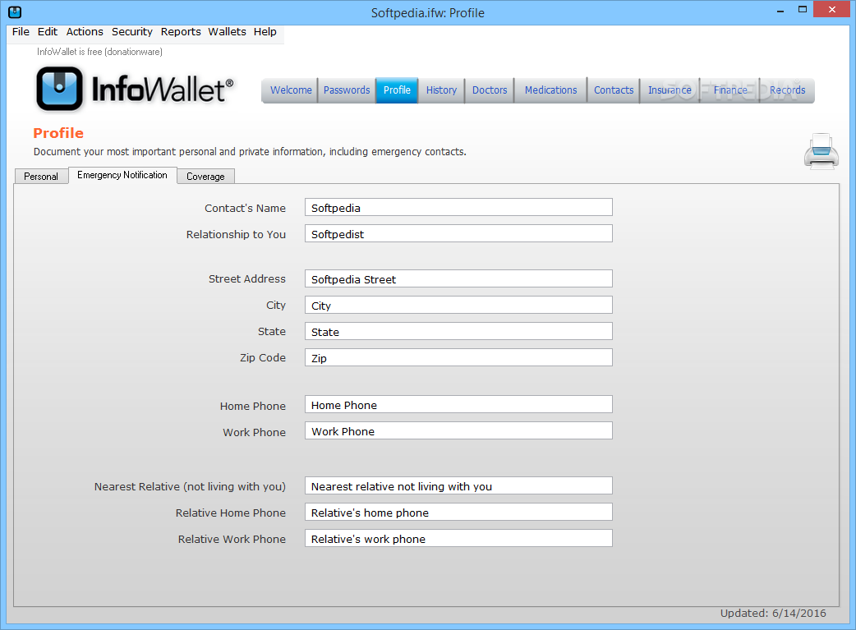The width and height of the screenshot is (856, 630).
Task: Click the Work Phone input box
Action: (x=458, y=430)
